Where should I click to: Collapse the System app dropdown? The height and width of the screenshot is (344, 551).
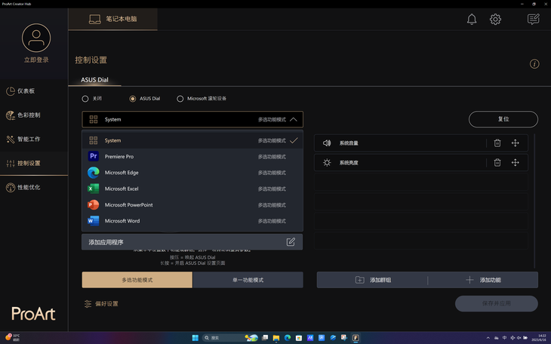coord(192,119)
